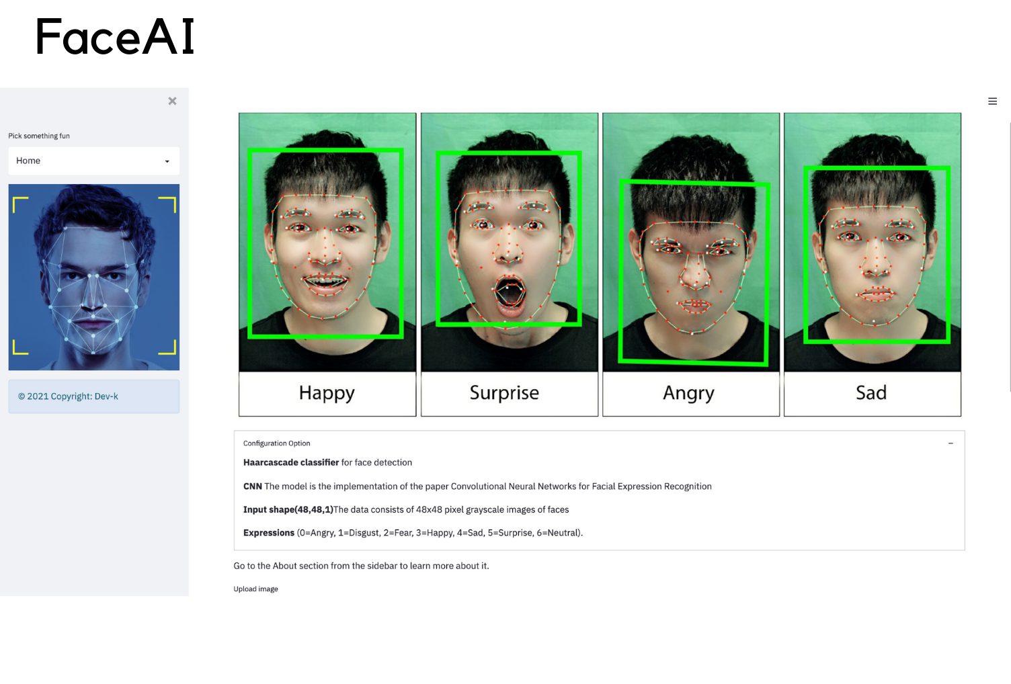The width and height of the screenshot is (1011, 684).
Task: Click the FaceAI logo title
Action: coord(115,37)
